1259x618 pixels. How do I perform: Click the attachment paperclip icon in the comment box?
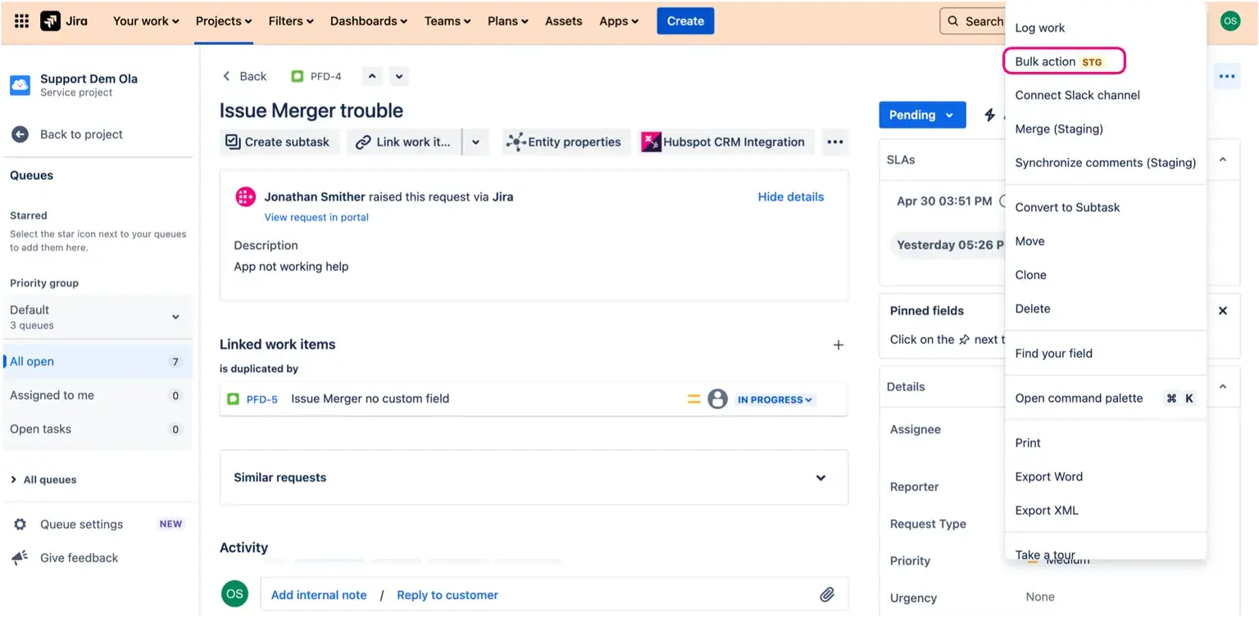coord(827,595)
